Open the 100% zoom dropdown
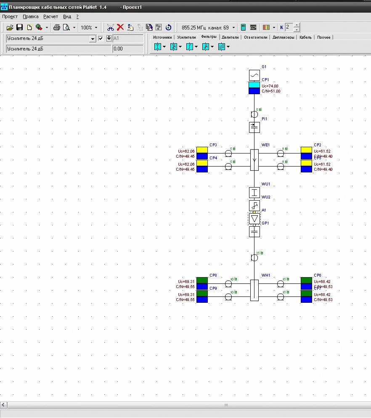 (96, 27)
